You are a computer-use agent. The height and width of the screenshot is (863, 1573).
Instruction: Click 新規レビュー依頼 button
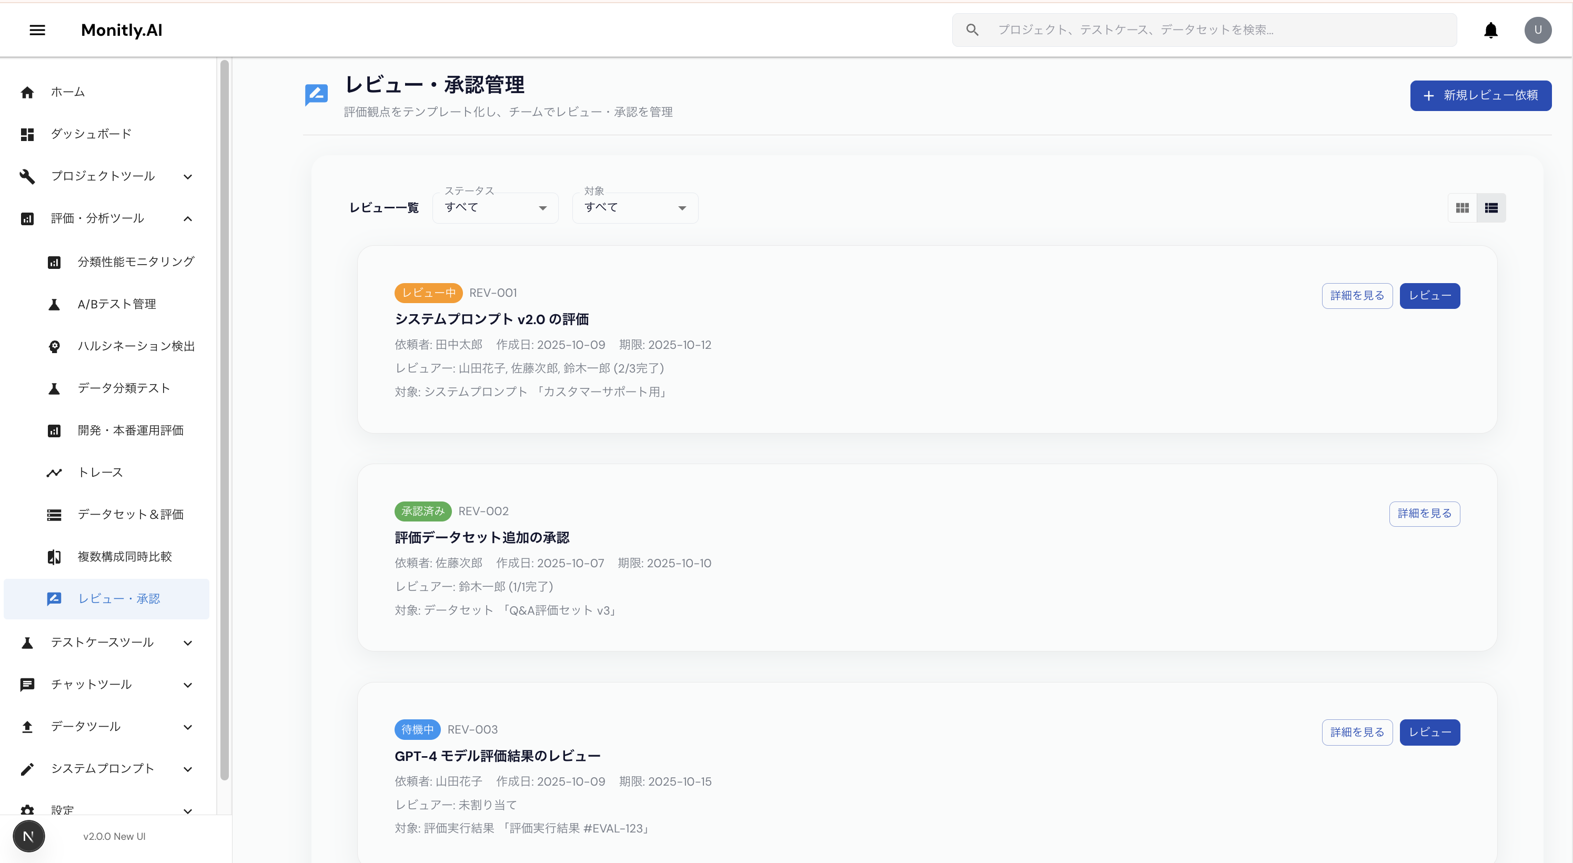[1480, 95]
